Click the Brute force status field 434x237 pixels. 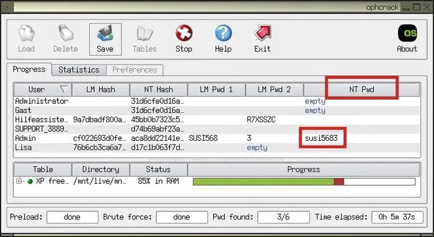coord(182,217)
